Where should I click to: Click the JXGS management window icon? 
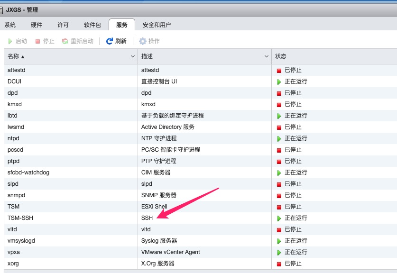1,10
